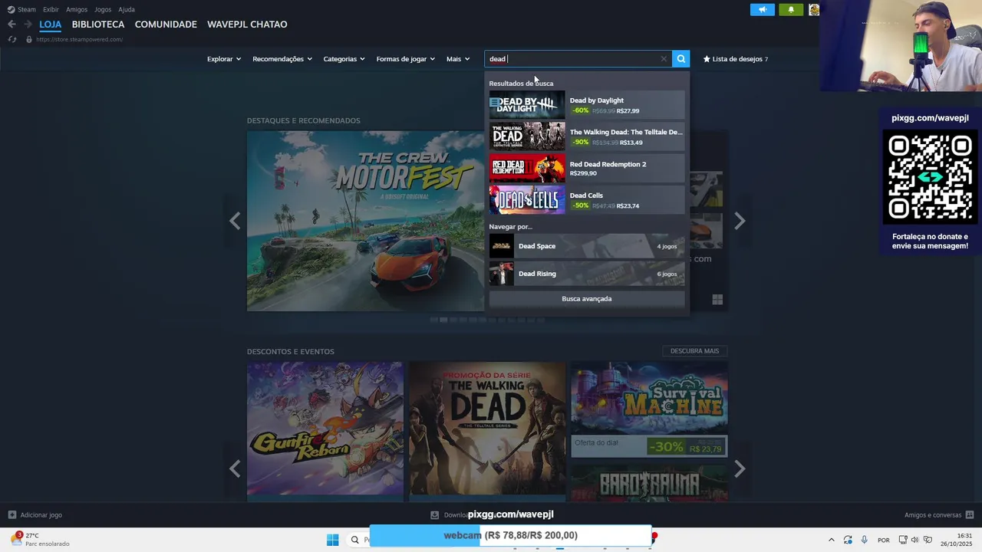Viewport: 982px width, 552px height.
Task: Switch to the COMUNIDADE tab
Action: (166, 25)
